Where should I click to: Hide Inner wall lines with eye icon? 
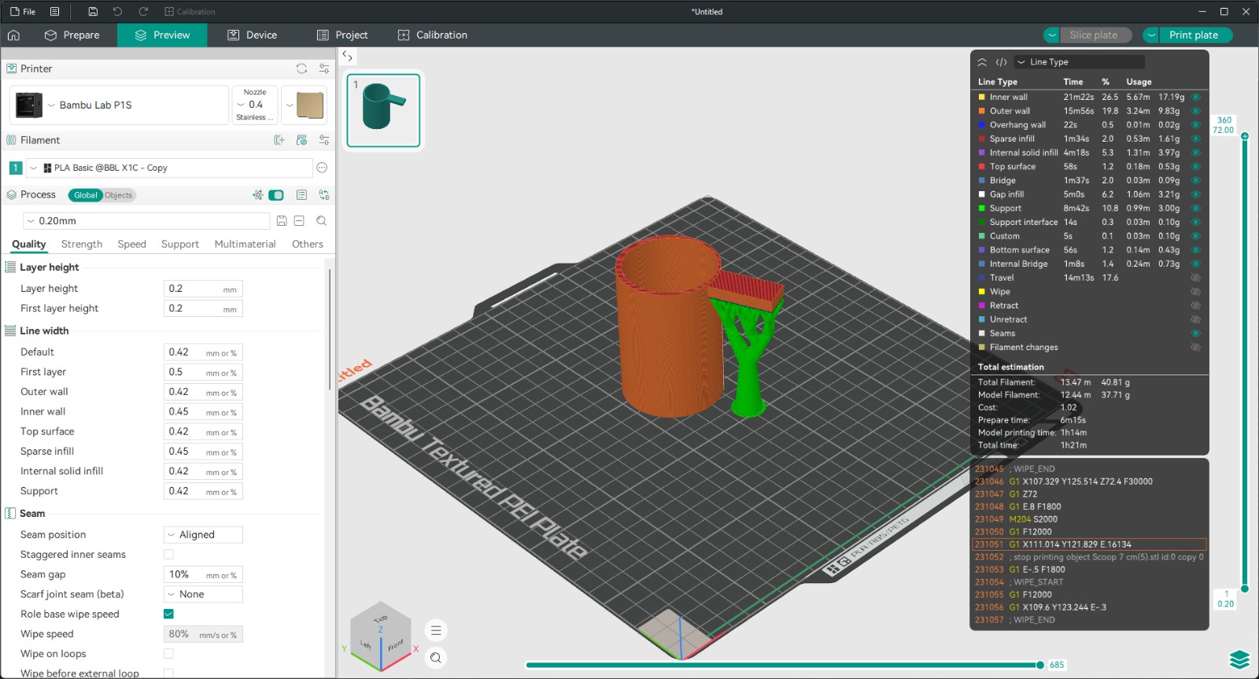pyautogui.click(x=1196, y=98)
